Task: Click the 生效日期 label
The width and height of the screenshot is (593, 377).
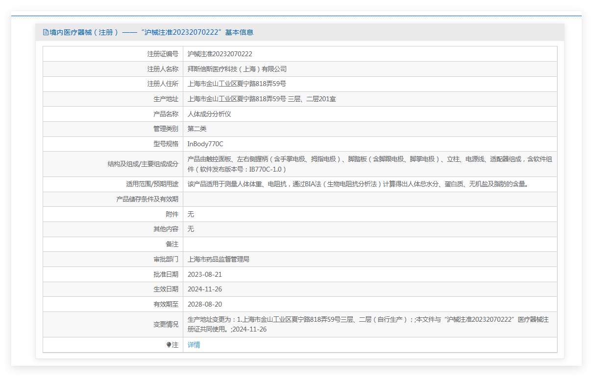Action: (x=166, y=289)
